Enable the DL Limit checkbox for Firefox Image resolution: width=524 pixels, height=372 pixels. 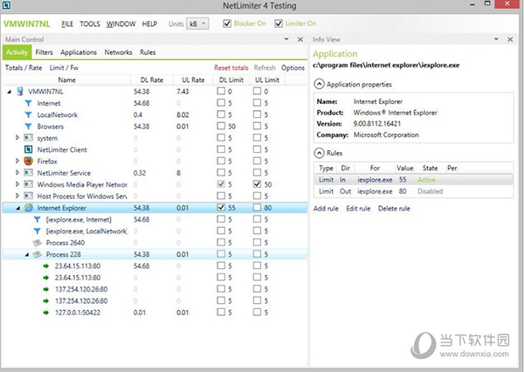tap(221, 161)
